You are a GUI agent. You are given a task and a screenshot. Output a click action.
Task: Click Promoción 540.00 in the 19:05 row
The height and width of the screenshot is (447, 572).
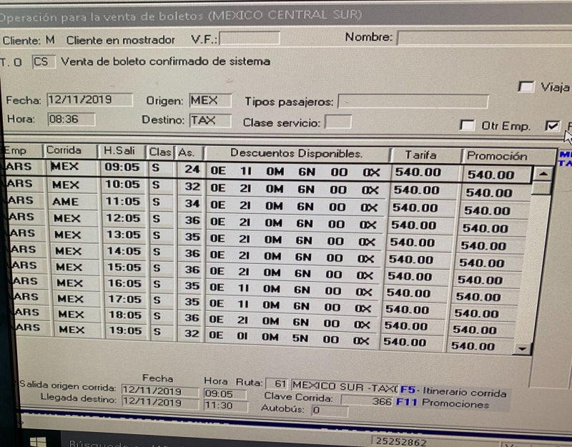coord(473,345)
